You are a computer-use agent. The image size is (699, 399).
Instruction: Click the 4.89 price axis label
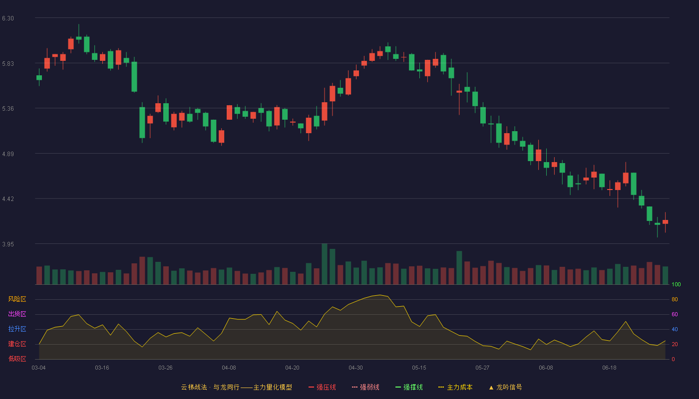point(8,154)
